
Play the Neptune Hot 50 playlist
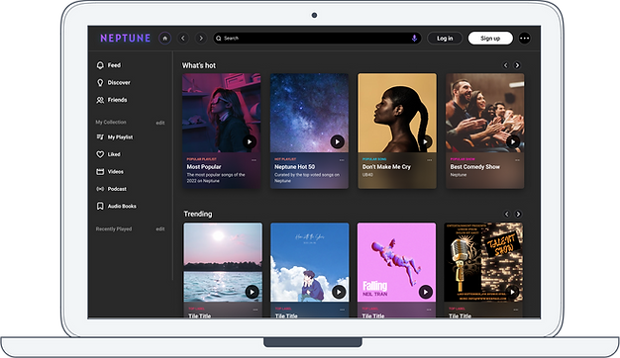tap(337, 141)
